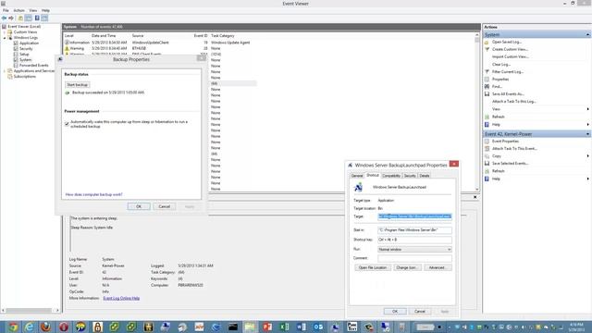Open the padlock app in the taskbar
The height and width of the screenshot is (333, 592).
[97, 327]
